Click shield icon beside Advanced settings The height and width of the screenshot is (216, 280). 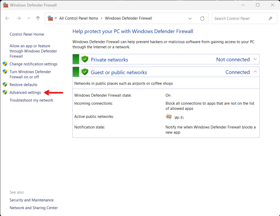point(5,92)
